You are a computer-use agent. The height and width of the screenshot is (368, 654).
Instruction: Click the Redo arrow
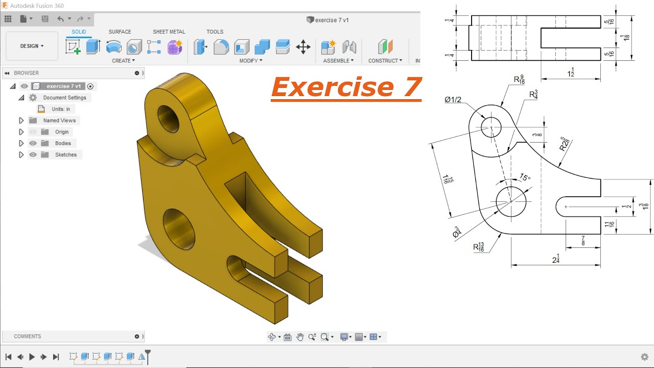80,19
